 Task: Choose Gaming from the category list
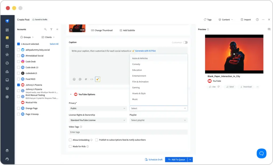click(136, 88)
